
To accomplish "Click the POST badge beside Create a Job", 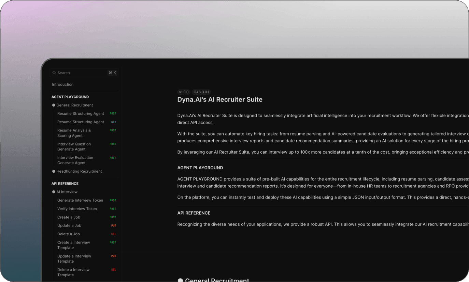I will pos(113,217).
